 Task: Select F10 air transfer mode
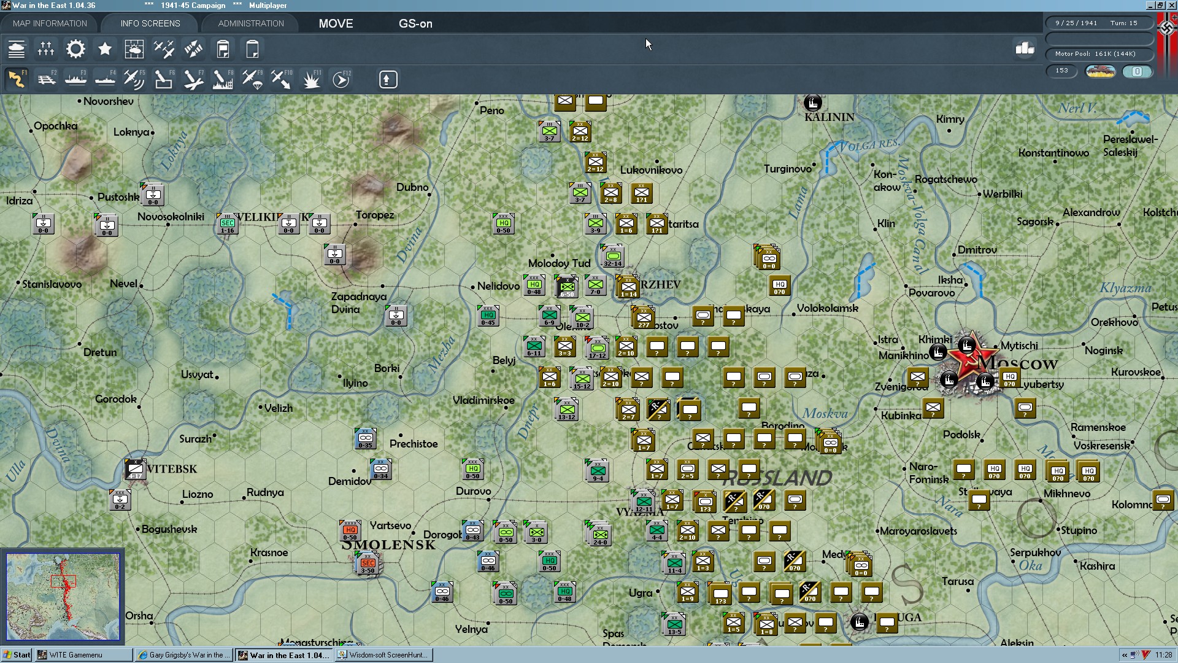pos(282,79)
